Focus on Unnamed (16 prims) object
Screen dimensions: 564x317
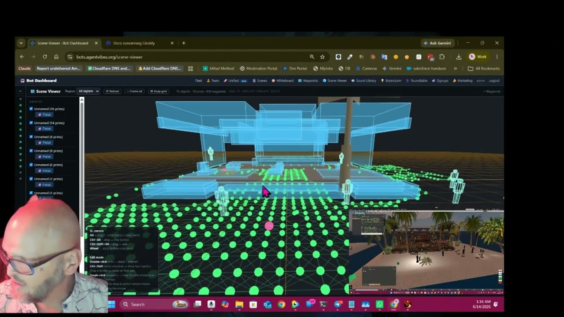(x=45, y=114)
